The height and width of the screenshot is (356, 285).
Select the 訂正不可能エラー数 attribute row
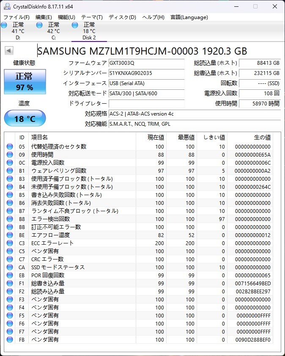pyautogui.click(x=139, y=227)
